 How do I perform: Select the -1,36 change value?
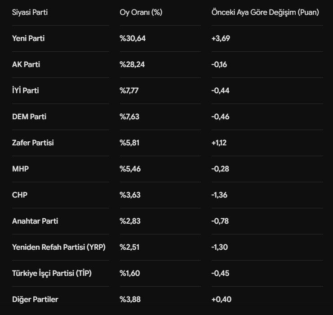pos(219,195)
